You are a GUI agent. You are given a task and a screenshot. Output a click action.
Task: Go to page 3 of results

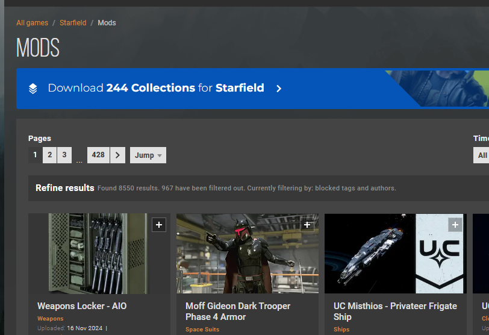click(x=64, y=155)
